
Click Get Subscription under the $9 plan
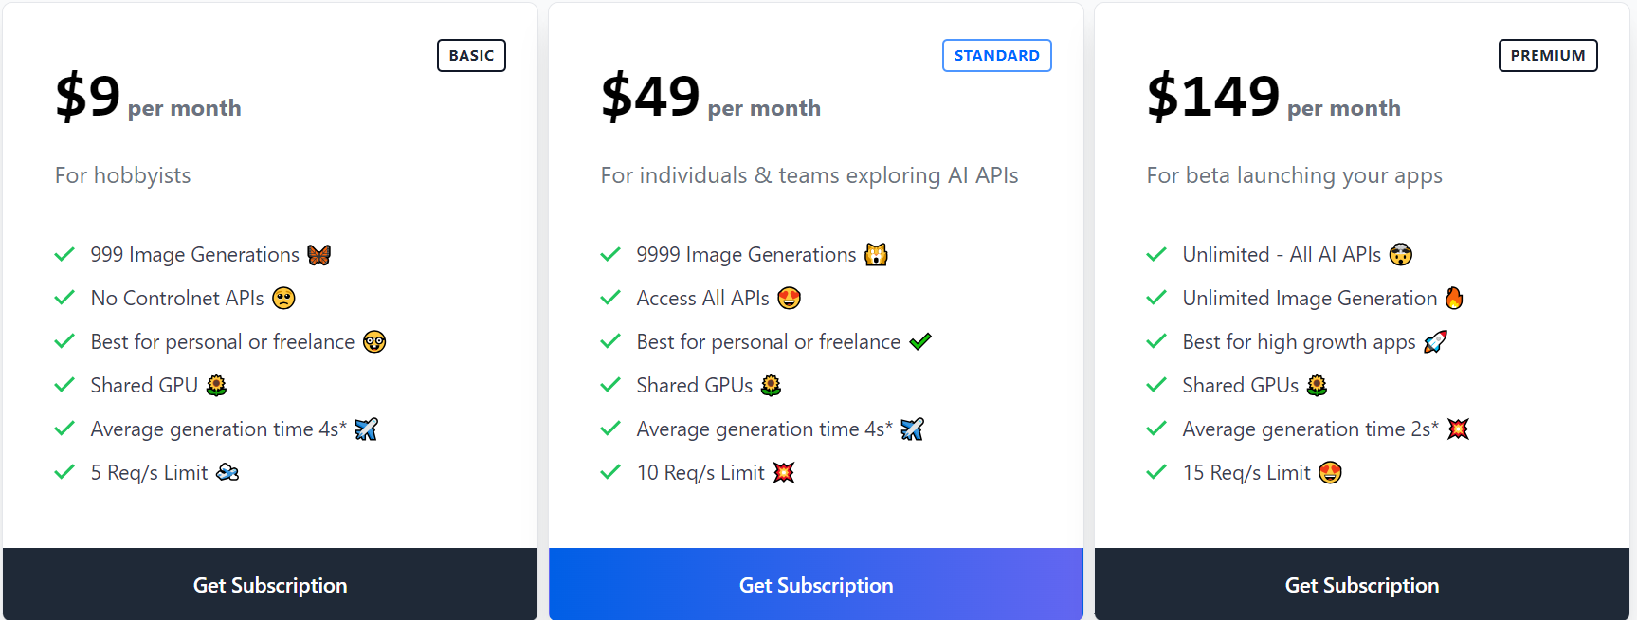tap(270, 585)
